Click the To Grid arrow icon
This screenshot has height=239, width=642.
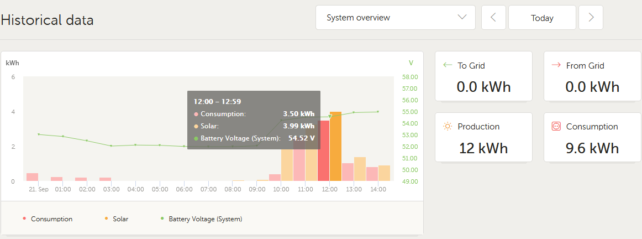(x=448, y=65)
